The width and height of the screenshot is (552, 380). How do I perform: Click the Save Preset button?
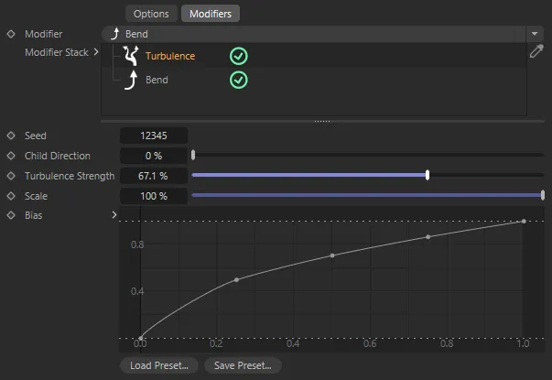tap(243, 365)
